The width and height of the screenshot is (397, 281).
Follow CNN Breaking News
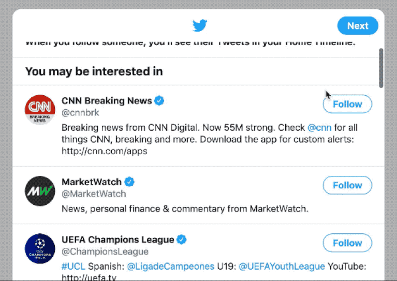point(347,104)
